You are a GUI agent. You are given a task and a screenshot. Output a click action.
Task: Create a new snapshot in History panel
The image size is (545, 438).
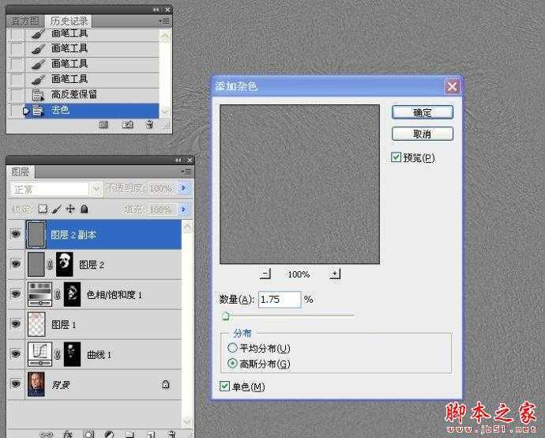point(127,125)
